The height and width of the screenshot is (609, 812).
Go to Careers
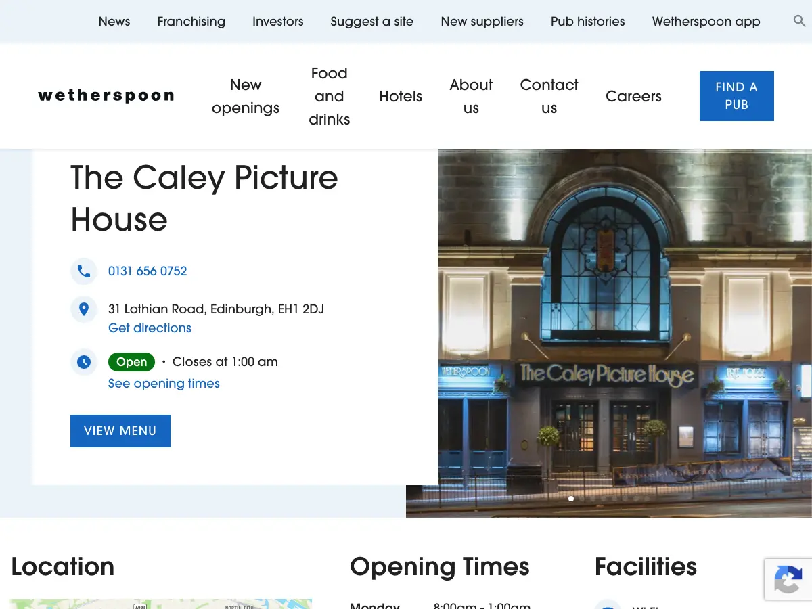pyautogui.click(x=634, y=96)
